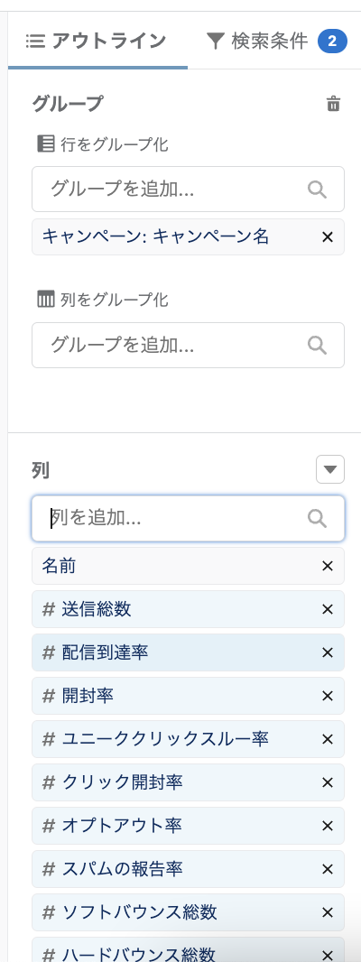Click the 列を追加 search field
This screenshot has height=962, width=361.
click(x=188, y=518)
